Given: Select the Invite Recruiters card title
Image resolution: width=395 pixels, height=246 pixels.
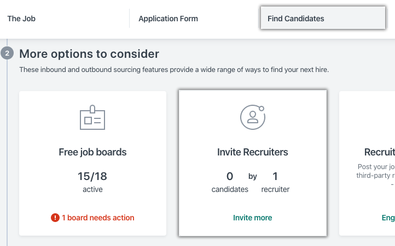Looking at the screenshot, I should 252,152.
